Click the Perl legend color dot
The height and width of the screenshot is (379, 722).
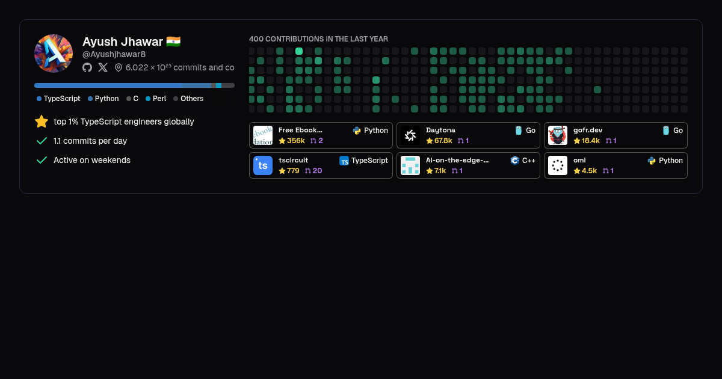point(148,99)
